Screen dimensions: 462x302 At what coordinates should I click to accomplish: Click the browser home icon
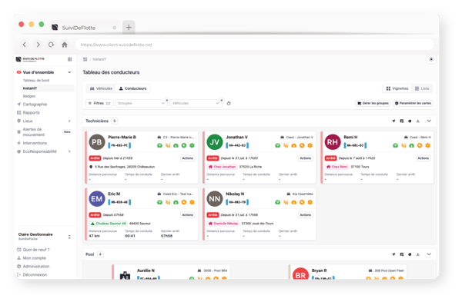click(x=65, y=45)
